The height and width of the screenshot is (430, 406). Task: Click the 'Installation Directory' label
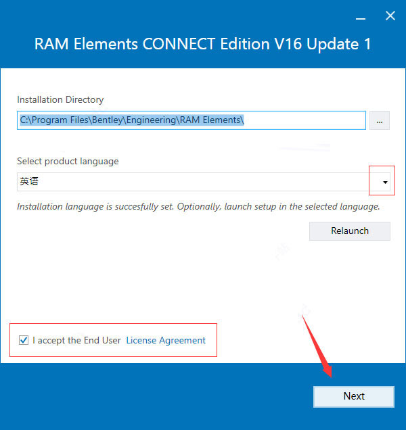click(60, 99)
